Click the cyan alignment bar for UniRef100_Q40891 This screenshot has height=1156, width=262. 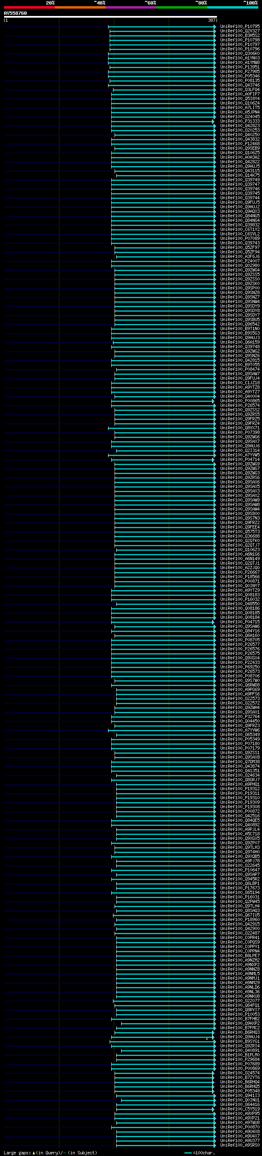(169, 1051)
